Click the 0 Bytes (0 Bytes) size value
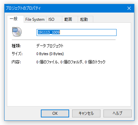The image size is (138, 125). click(50, 54)
